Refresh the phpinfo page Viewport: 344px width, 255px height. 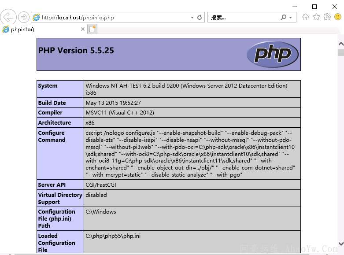click(x=200, y=18)
